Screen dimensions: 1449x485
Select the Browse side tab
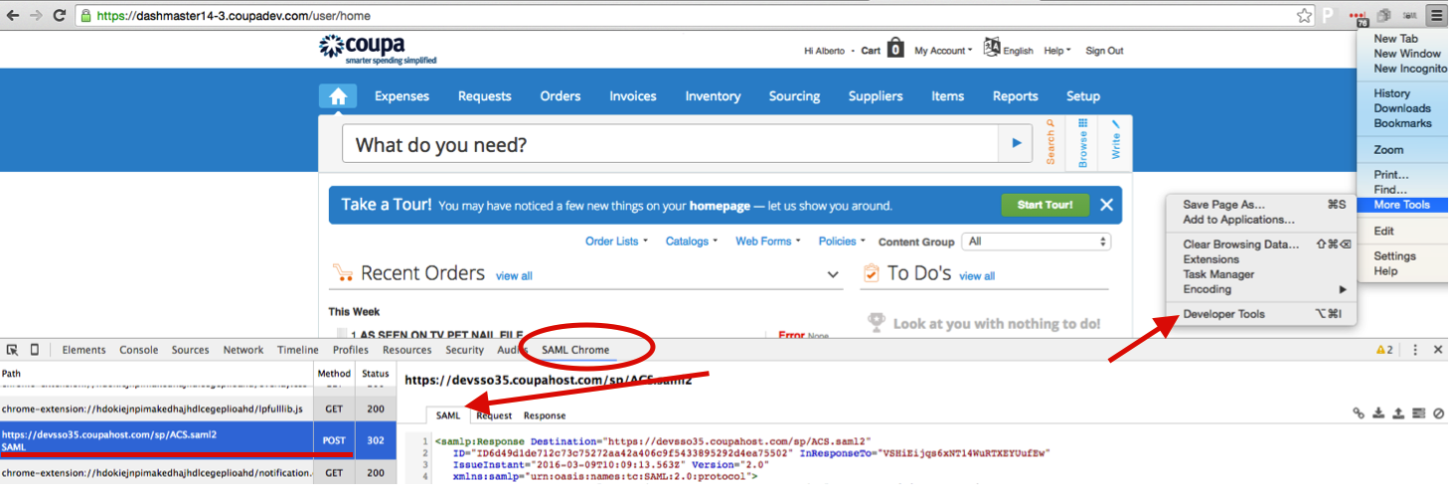pos(1083,143)
